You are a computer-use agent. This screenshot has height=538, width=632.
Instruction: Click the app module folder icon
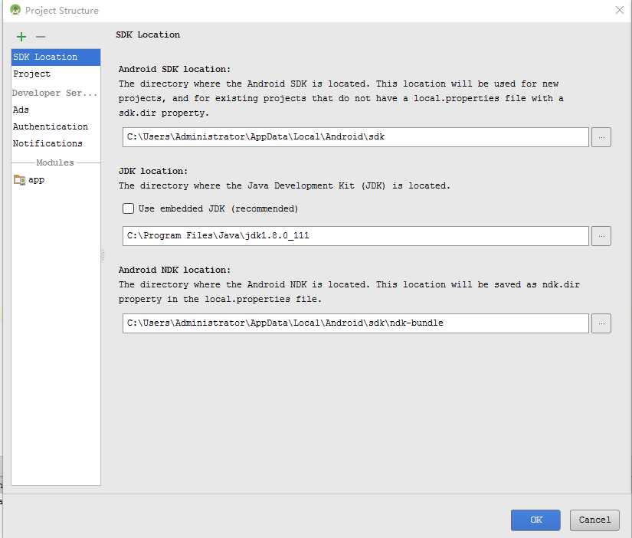[x=19, y=179]
